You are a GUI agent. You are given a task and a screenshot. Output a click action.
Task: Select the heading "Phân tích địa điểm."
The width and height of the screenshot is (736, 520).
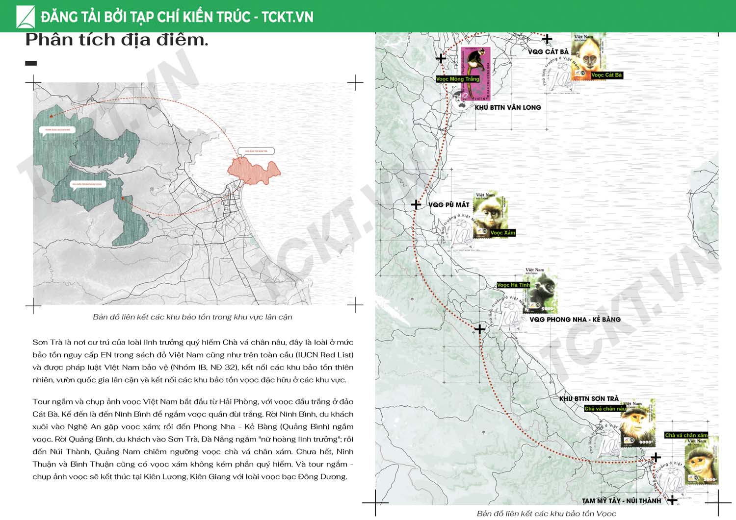pos(117,40)
